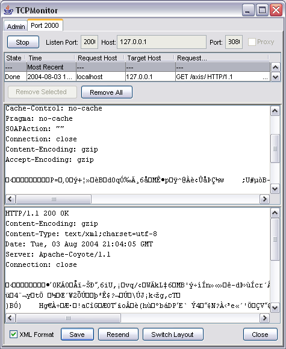Click response pane scroll down arrow

[275, 307]
